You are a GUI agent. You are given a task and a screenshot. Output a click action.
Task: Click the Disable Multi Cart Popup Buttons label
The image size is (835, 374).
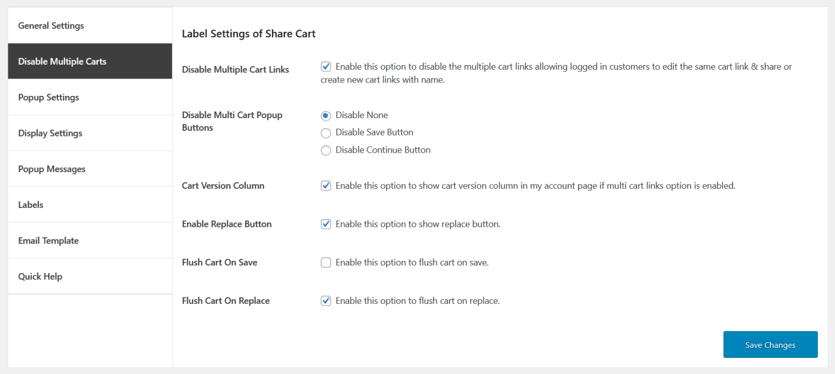232,121
